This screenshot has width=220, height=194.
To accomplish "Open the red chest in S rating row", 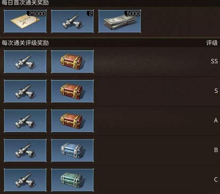I will [x=73, y=91].
